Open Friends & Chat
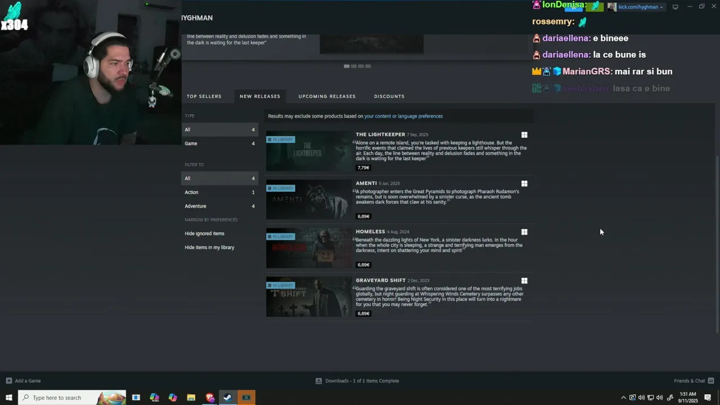 coord(689,381)
